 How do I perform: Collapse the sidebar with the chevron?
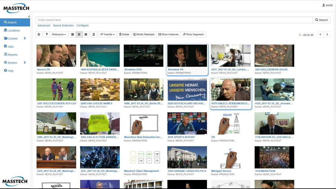(x=29, y=16)
